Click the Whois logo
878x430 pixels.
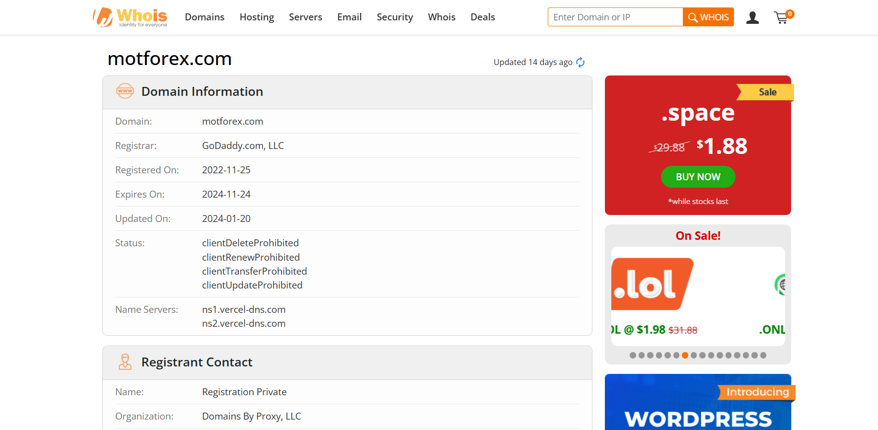pyautogui.click(x=130, y=17)
